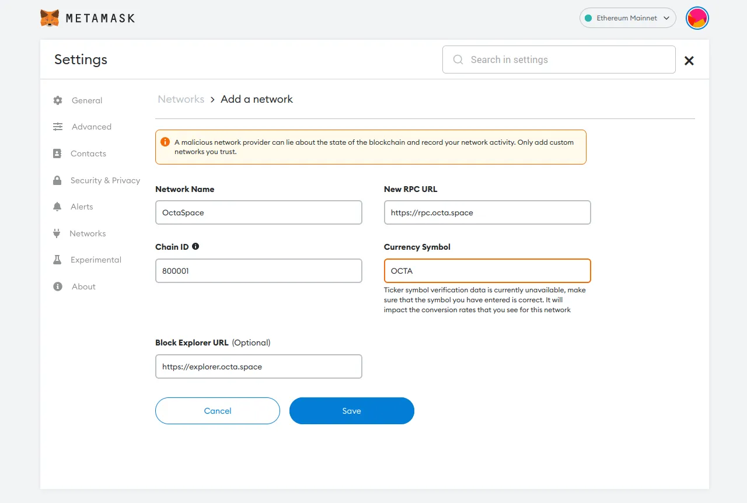747x503 pixels.
Task: Click the MetaMask fox logo
Action: (x=50, y=18)
